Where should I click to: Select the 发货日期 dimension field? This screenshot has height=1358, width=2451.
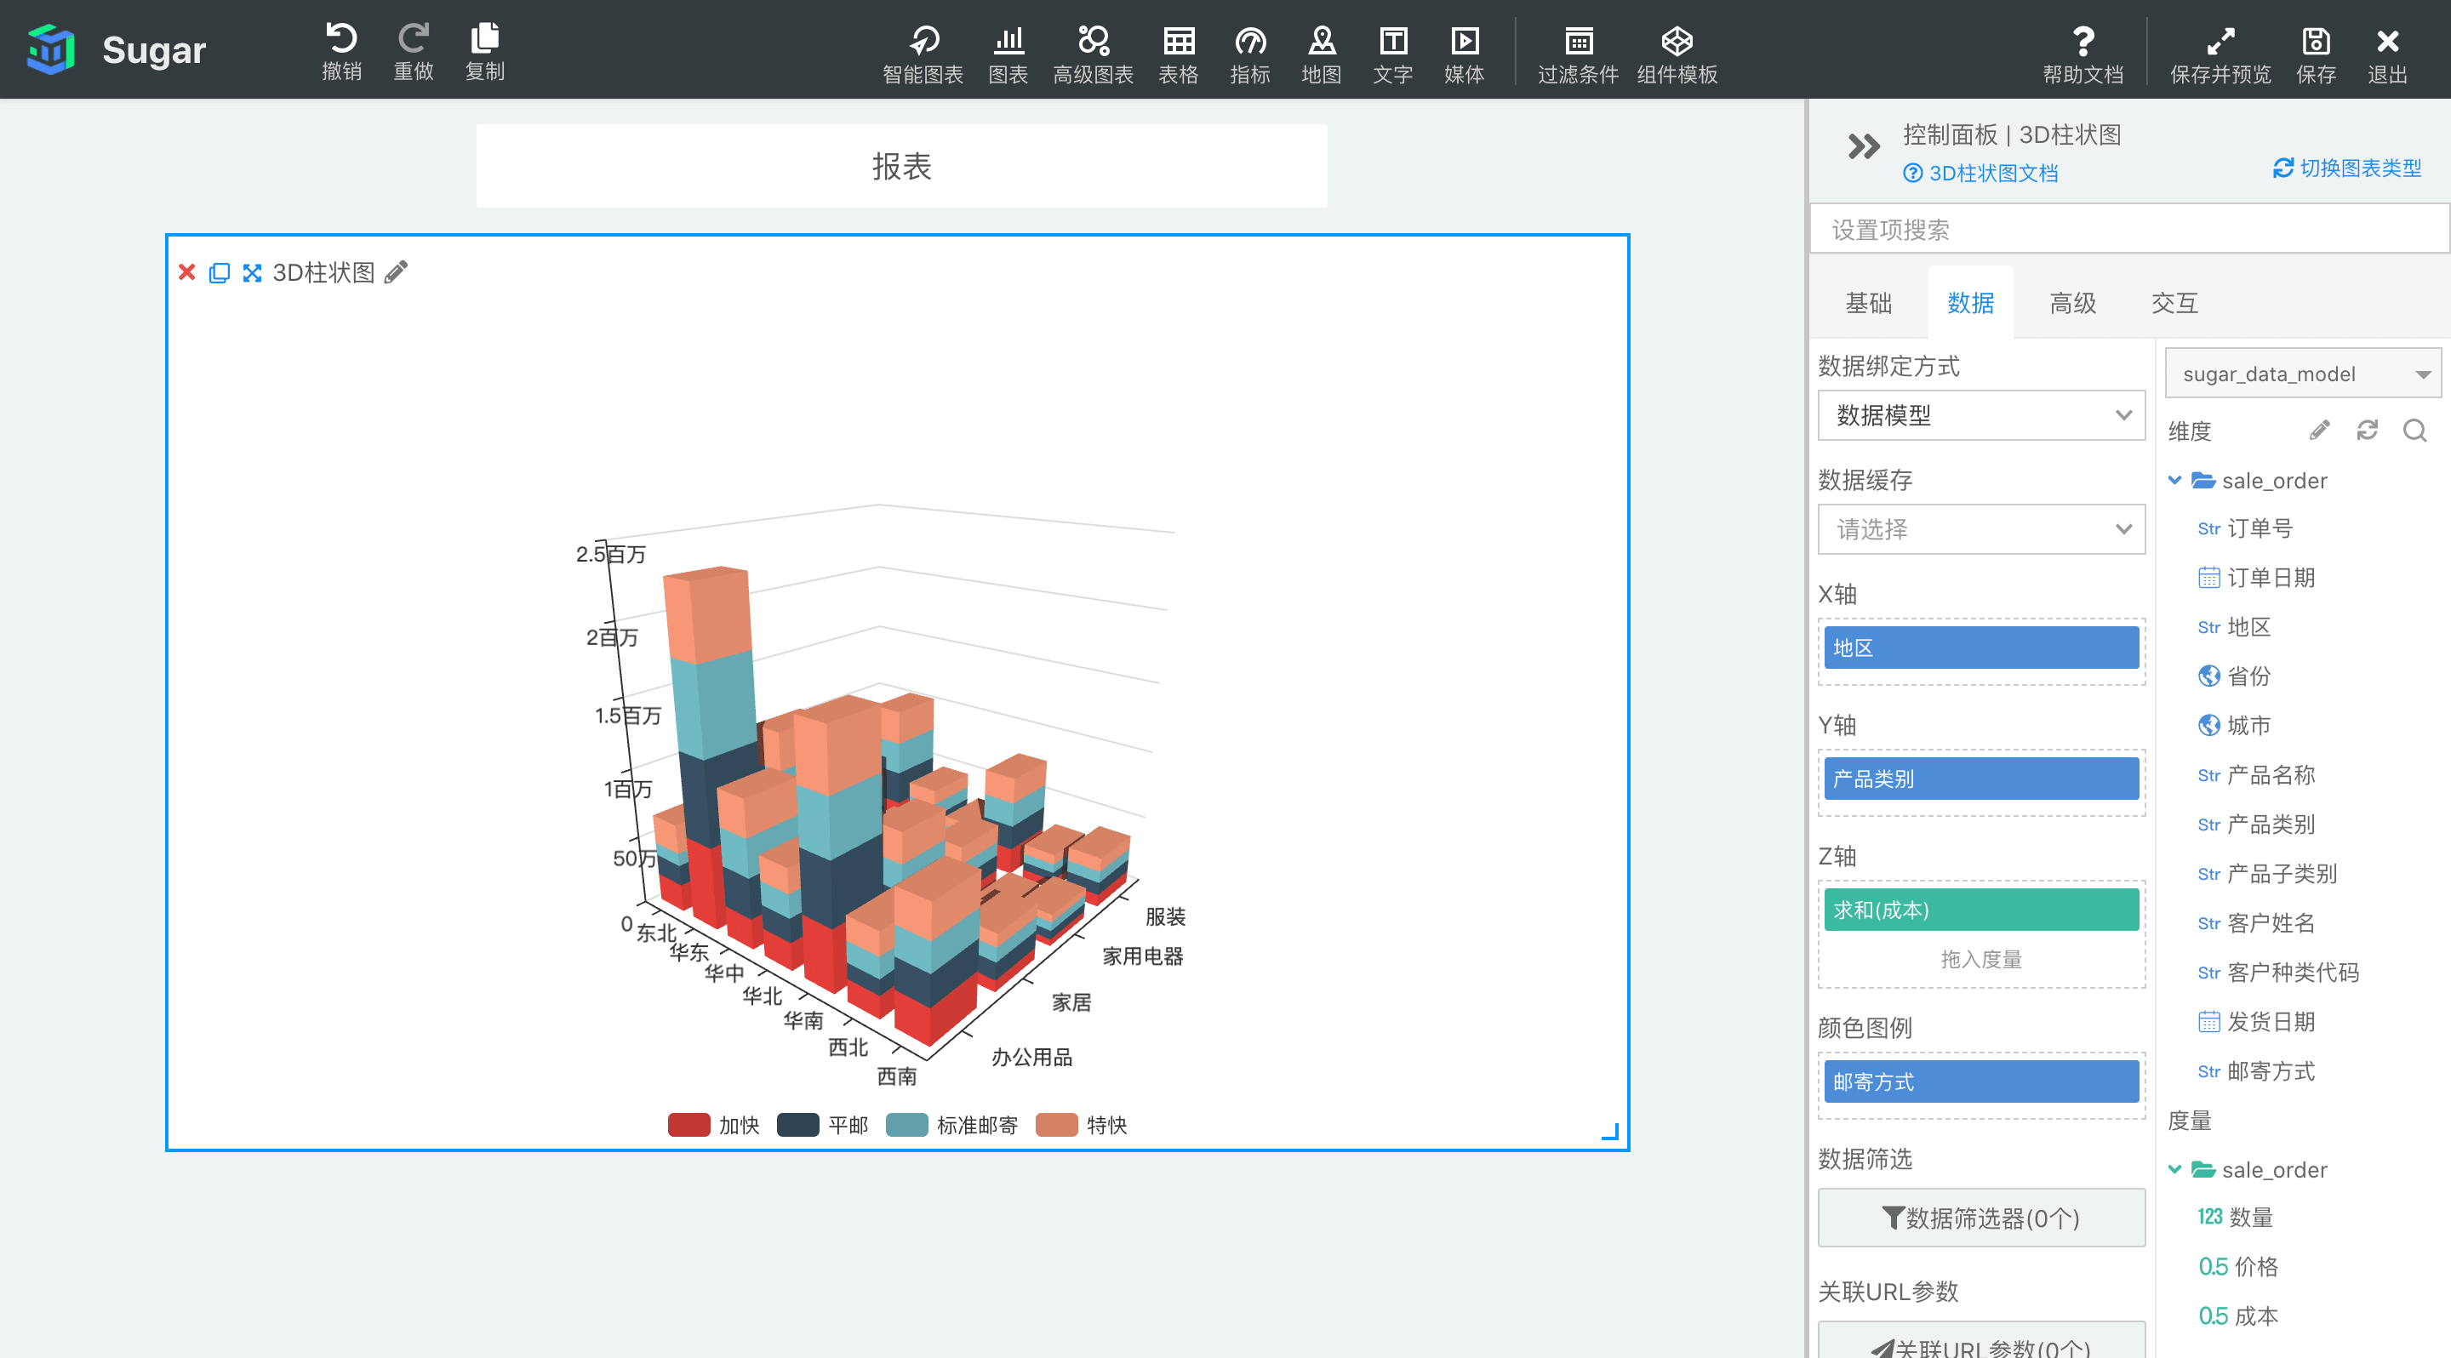coord(2256,1024)
